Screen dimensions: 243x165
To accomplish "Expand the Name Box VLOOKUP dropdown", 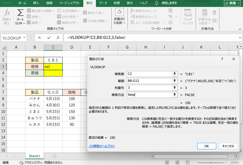I will pos(24,38).
